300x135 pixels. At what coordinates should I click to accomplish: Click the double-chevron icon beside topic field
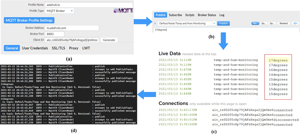(x=155, y=24)
